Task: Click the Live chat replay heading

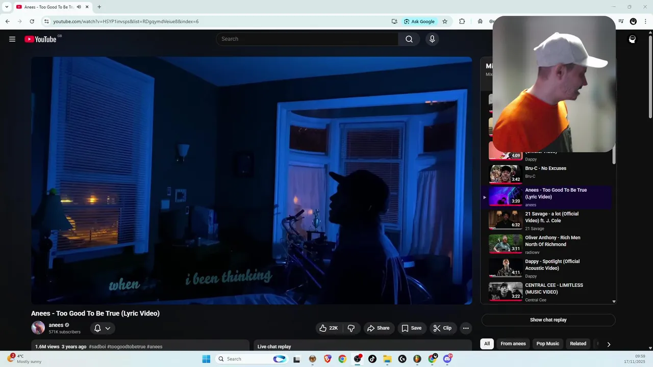Action: [274, 347]
